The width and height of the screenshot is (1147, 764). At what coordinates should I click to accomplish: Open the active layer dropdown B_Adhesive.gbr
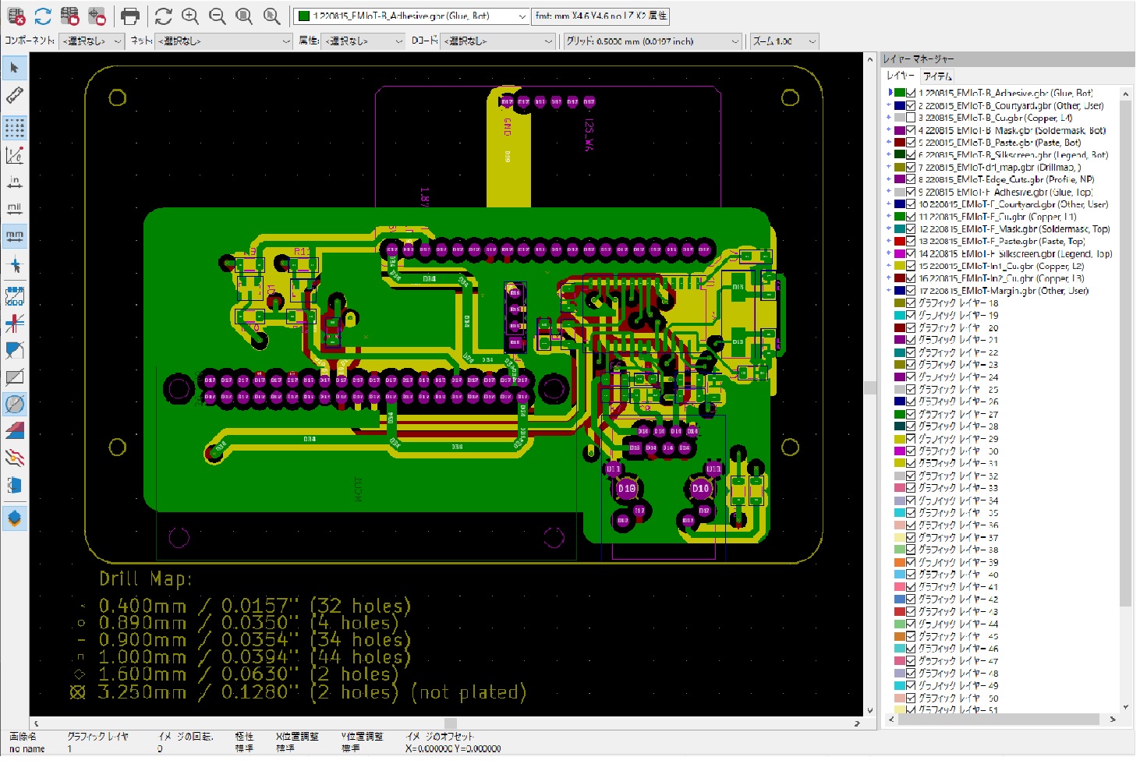[x=412, y=16]
